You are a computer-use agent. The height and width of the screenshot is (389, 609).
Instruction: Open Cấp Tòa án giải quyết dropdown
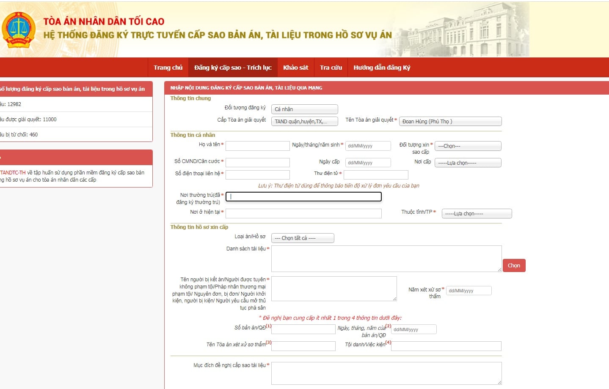[305, 121]
